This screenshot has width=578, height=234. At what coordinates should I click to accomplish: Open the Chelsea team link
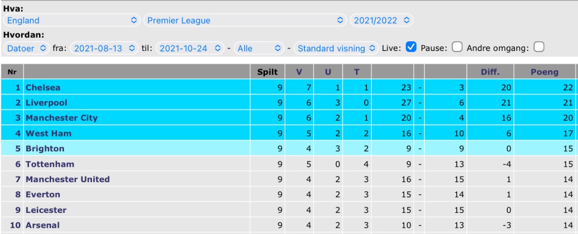point(43,87)
